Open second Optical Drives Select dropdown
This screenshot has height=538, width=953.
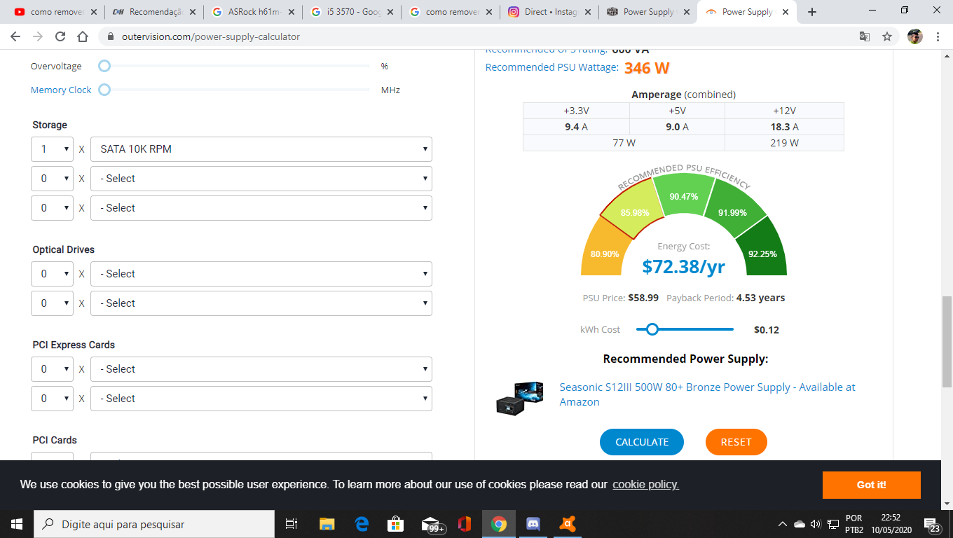261,303
